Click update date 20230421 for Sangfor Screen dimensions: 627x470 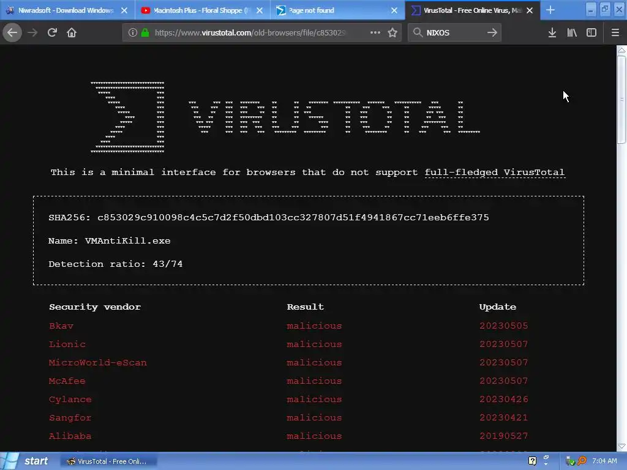504,417
